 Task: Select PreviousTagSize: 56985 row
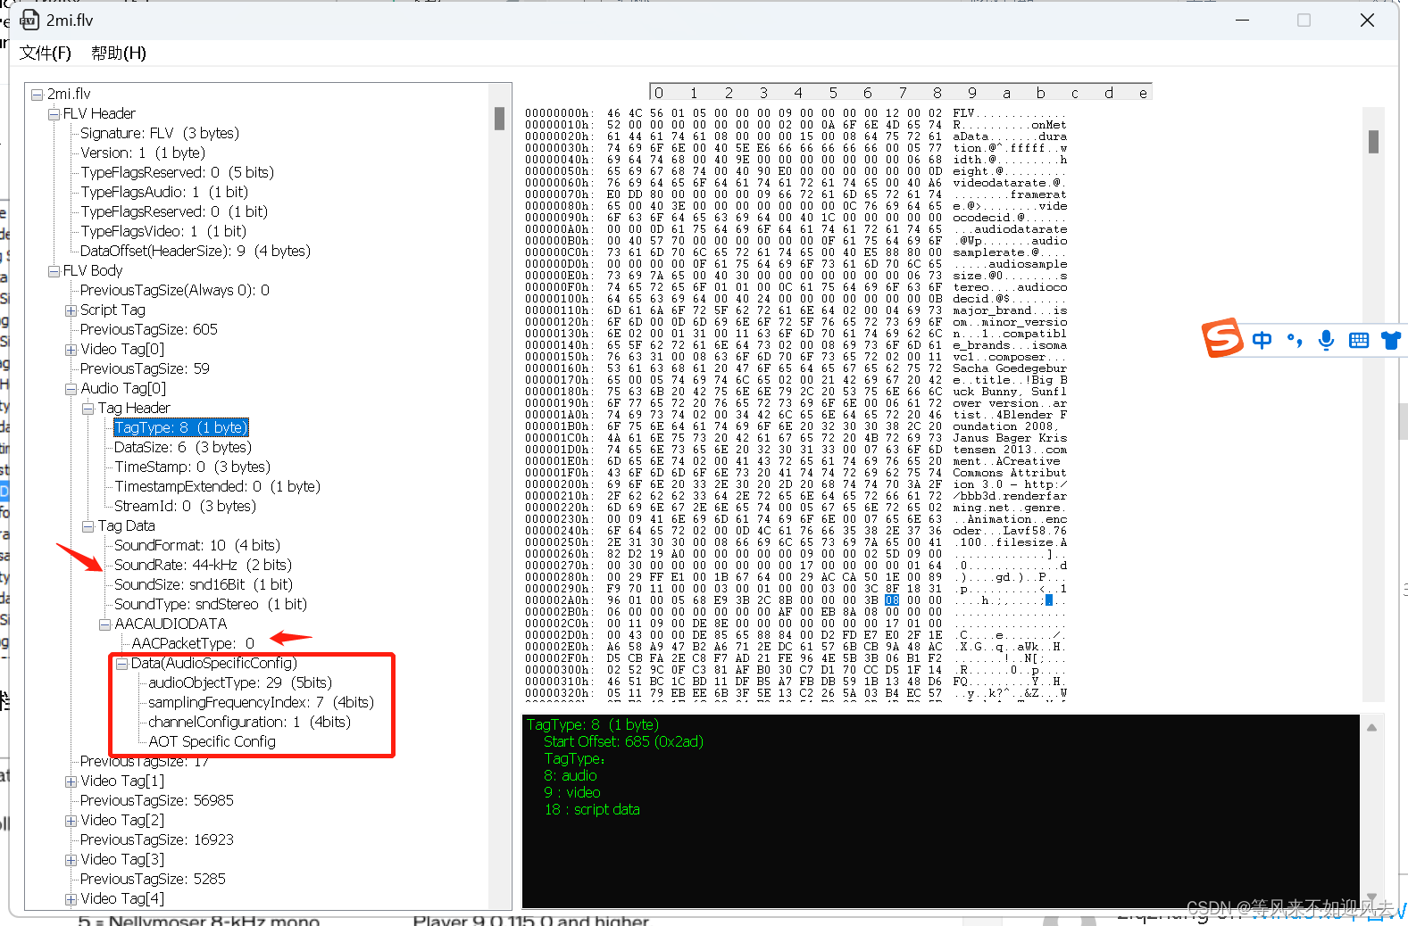pyautogui.click(x=157, y=800)
